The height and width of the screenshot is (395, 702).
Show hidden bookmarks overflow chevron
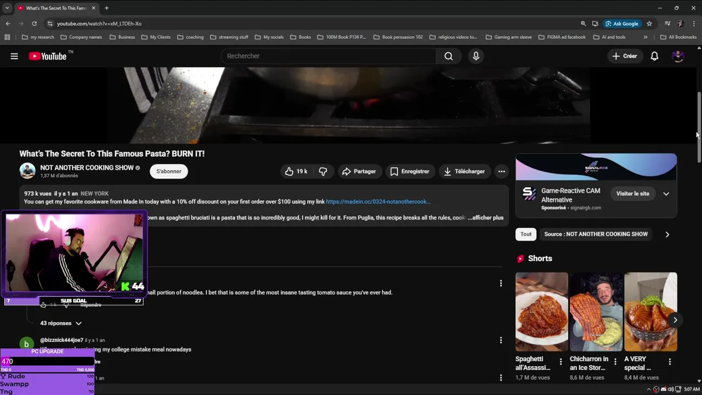click(x=646, y=37)
